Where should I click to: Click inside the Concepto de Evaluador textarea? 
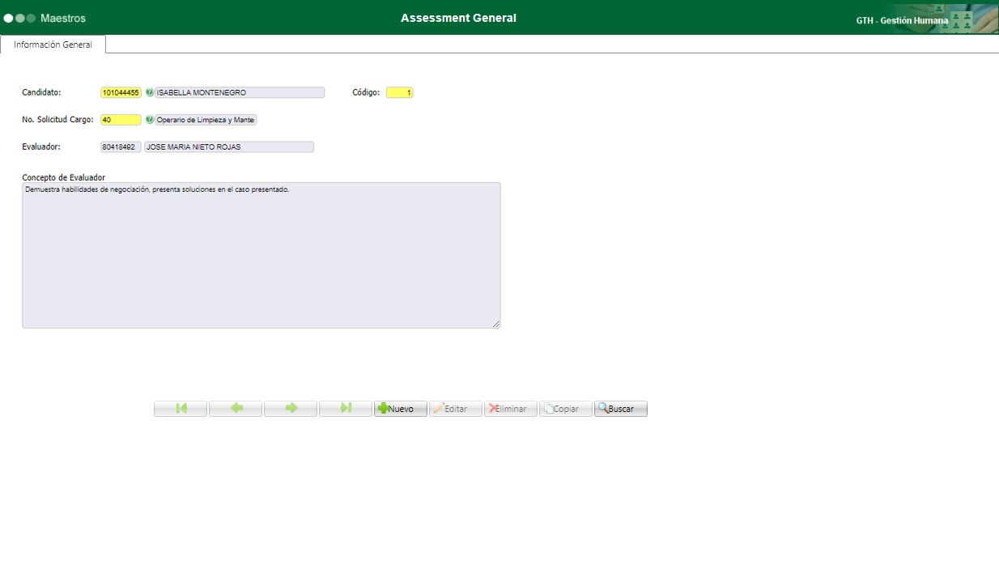point(261,255)
